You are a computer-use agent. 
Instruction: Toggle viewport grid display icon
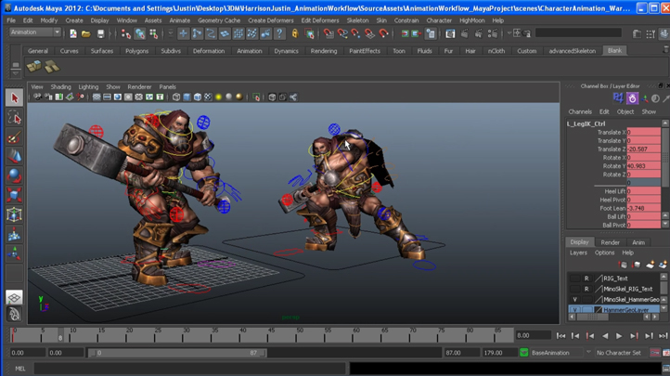(97, 97)
